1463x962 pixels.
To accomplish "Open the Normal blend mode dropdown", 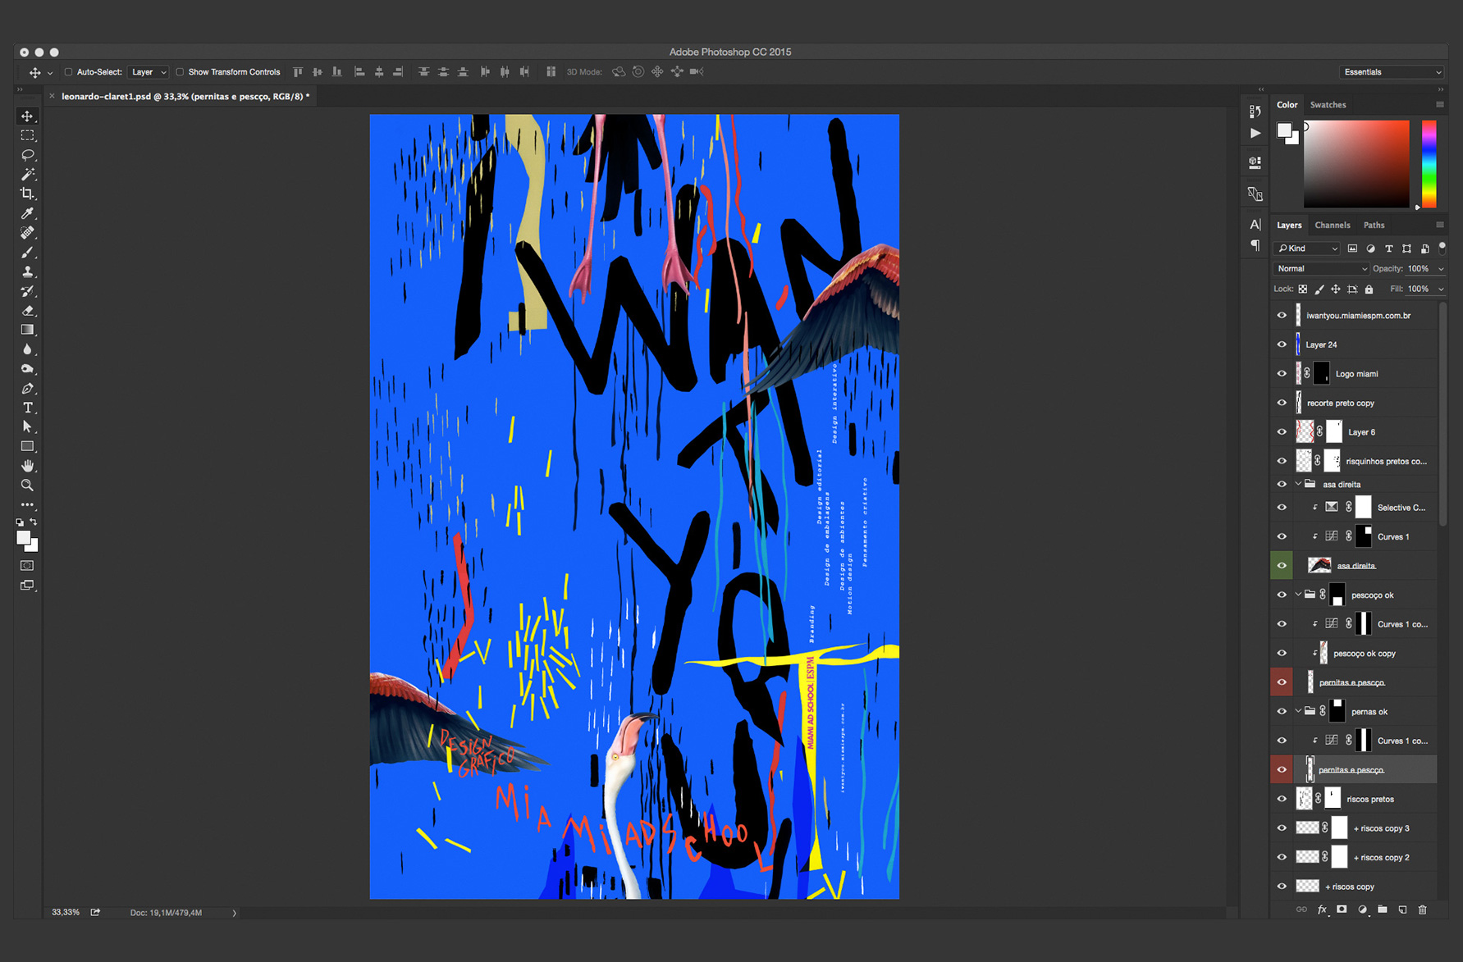I will click(1321, 269).
